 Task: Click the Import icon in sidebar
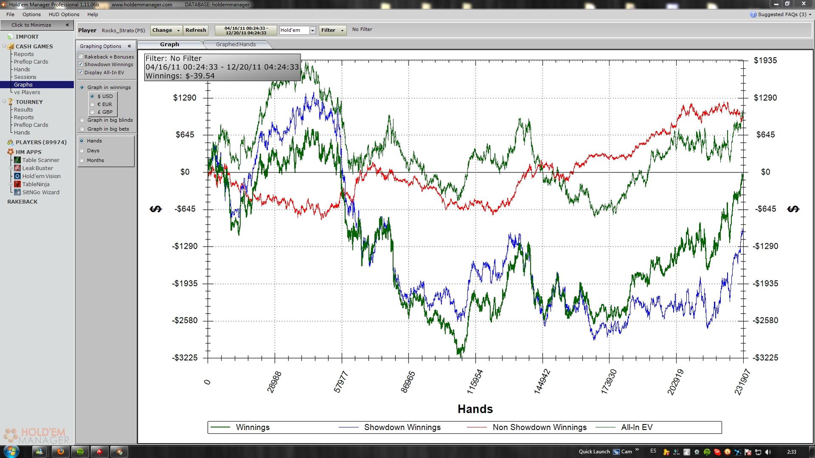[x=10, y=37]
